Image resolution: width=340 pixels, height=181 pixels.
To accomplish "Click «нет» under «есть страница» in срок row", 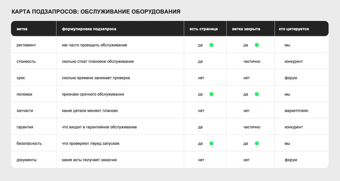I will pyautogui.click(x=201, y=78).
